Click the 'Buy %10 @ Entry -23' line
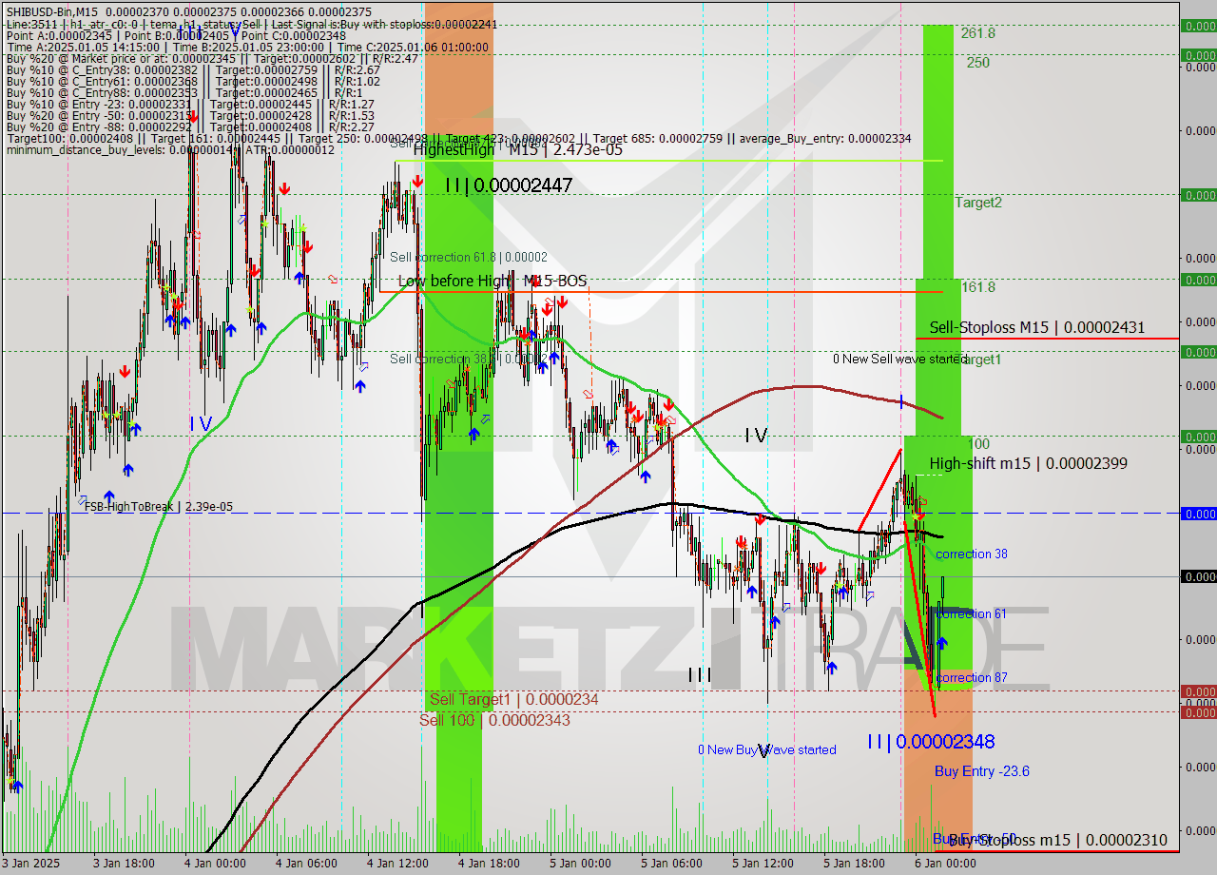This screenshot has width=1217, height=875. [191, 105]
